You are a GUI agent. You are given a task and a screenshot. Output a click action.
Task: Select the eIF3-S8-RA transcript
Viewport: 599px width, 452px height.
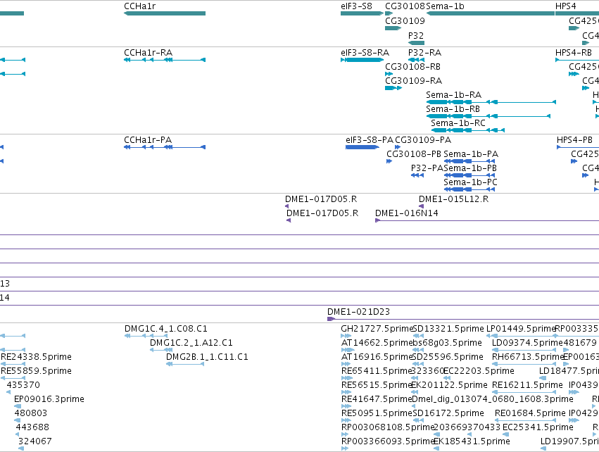coord(362,60)
